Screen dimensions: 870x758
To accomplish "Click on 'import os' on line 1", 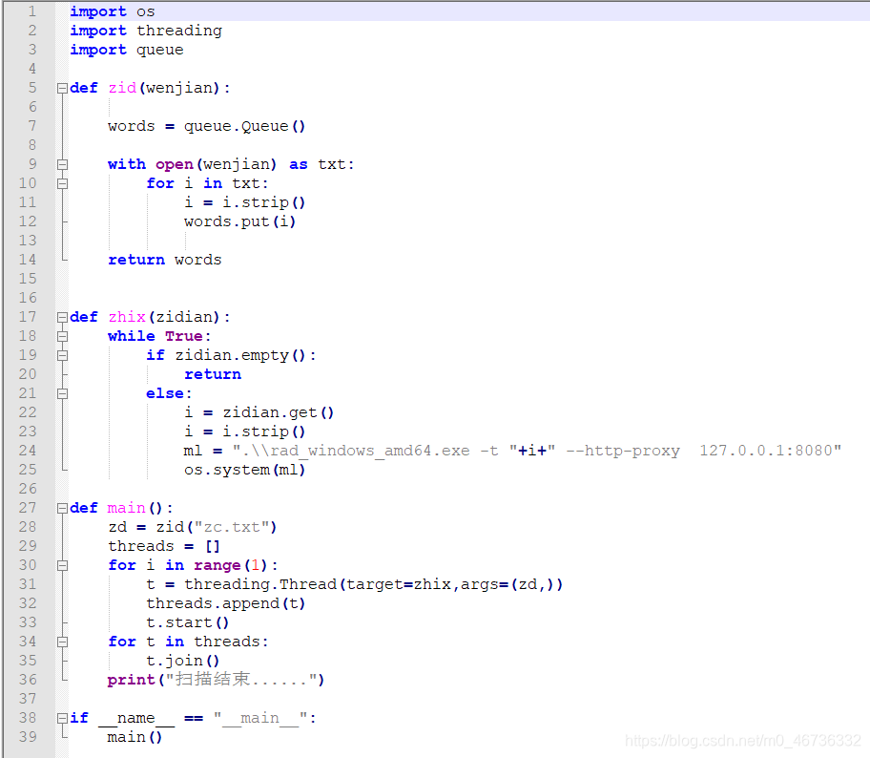I will coord(112,11).
